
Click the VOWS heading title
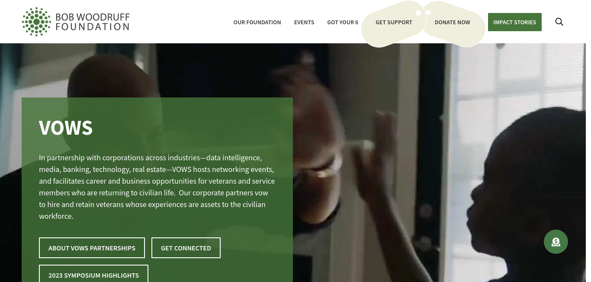tap(66, 128)
